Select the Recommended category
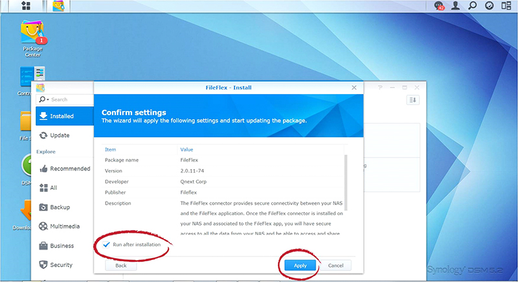 point(65,169)
